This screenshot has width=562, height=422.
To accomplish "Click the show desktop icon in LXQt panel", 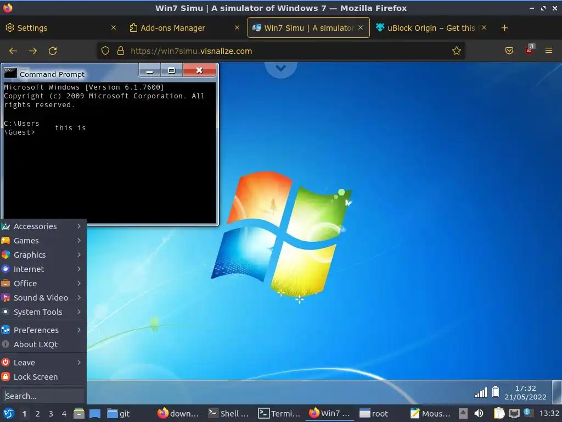I will [94, 414].
